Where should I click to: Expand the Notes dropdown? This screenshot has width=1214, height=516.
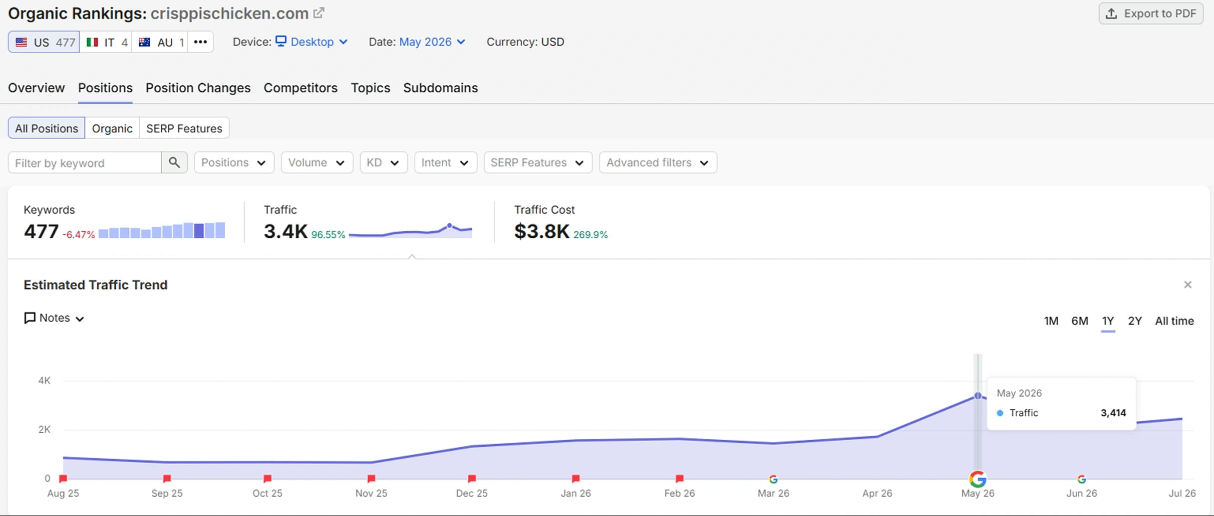pyautogui.click(x=54, y=318)
